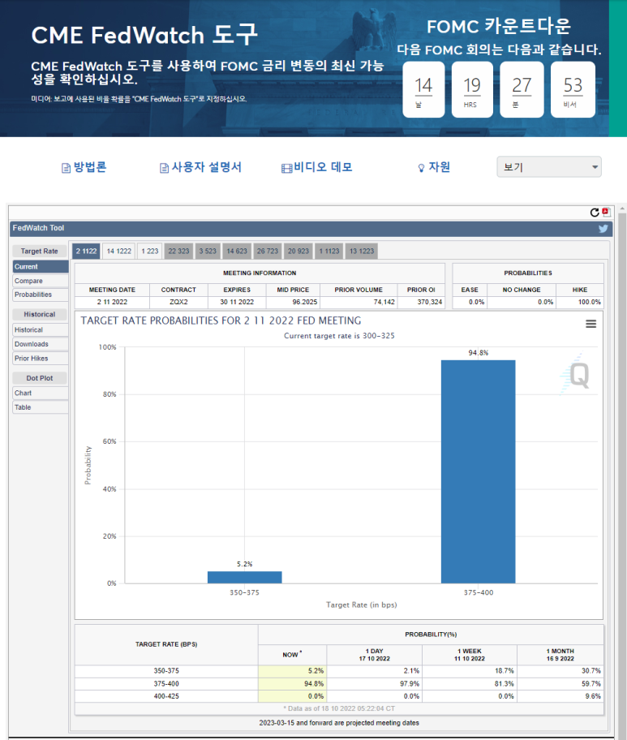Follow the 자원 link
Screen dimensions: 627x740
pyautogui.click(x=440, y=167)
